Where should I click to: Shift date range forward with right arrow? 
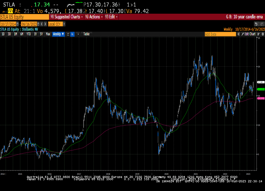tap(45, 24)
